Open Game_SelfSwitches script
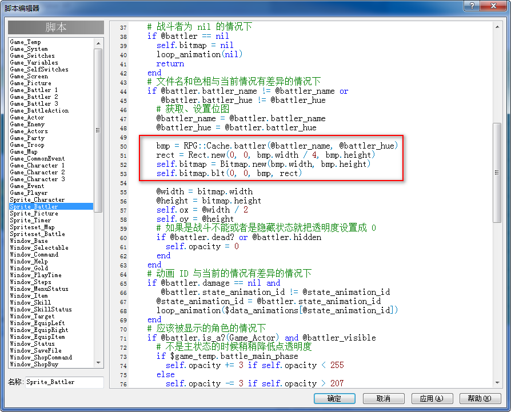This screenshot has width=511, height=412. [x=39, y=69]
